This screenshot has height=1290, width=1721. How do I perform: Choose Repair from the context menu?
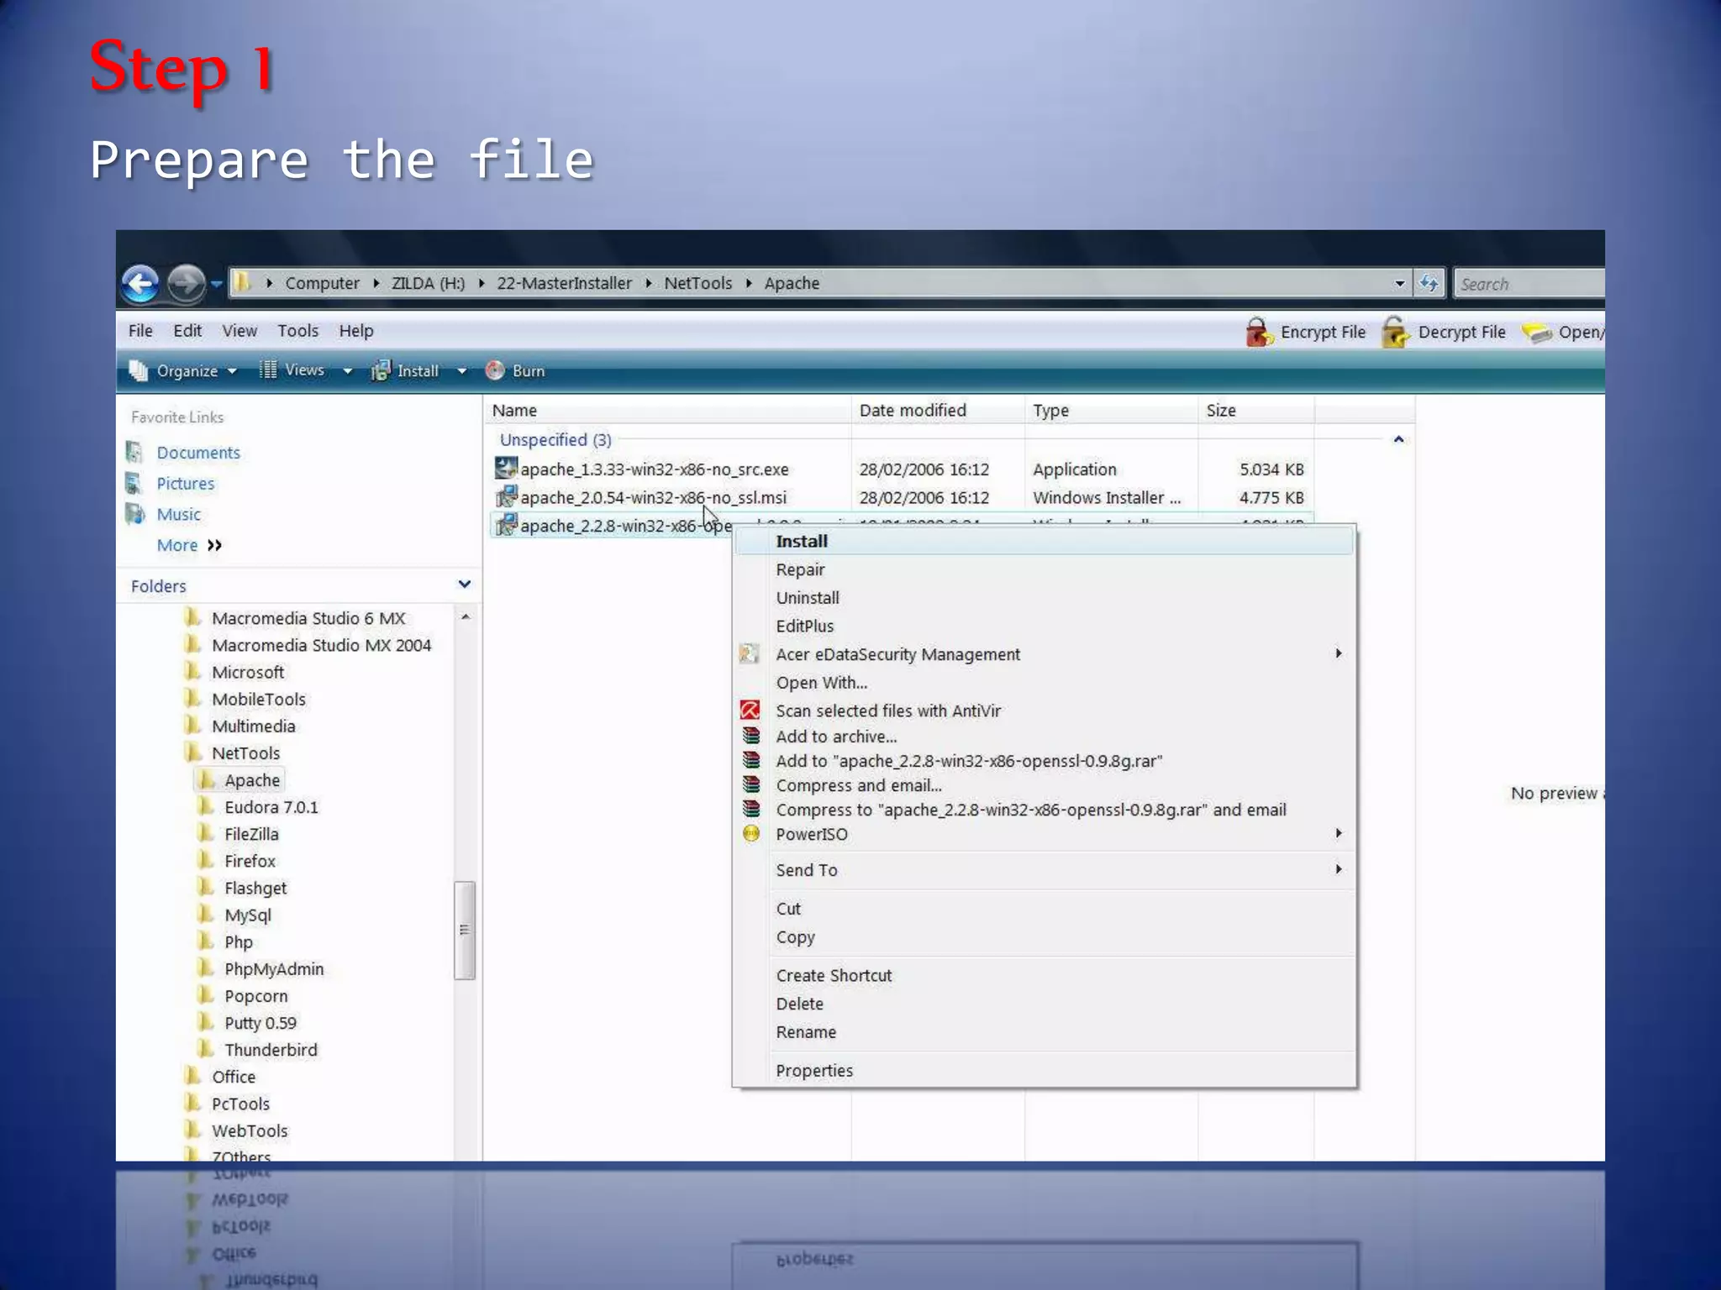tap(1044, 570)
